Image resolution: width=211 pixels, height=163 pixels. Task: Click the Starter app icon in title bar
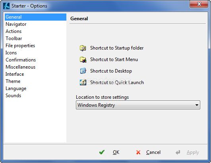pyautogui.click(x=6, y=6)
